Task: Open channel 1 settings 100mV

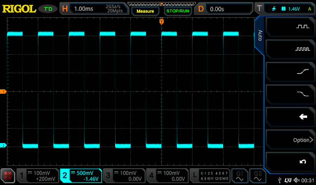Action: [38, 176]
